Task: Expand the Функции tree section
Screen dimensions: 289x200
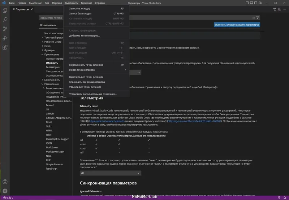Action: click(x=42, y=50)
